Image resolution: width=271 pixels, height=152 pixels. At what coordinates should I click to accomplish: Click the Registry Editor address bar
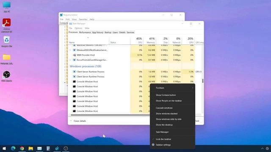click(64, 23)
